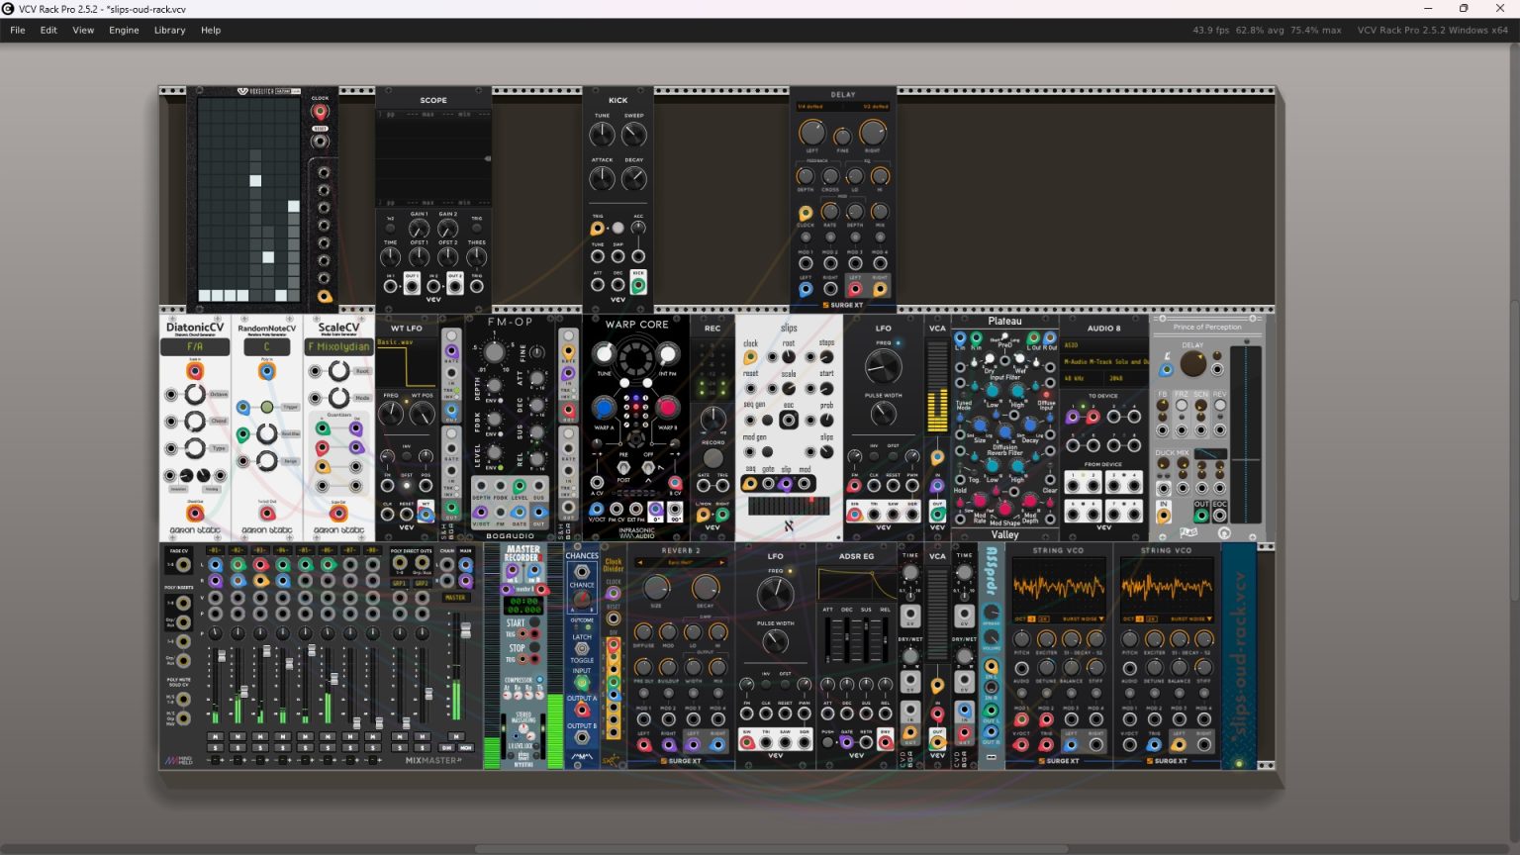Click the large ratio knob on FM-OP
The height and width of the screenshot is (855, 1520).
coord(494,352)
